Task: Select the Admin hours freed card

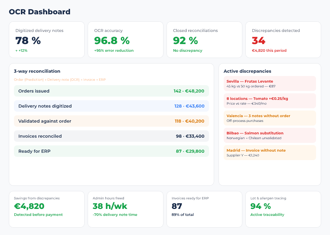Action: click(x=125, y=209)
